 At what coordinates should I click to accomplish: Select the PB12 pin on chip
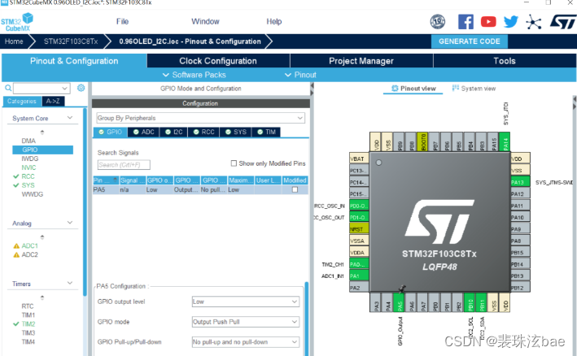[520, 287]
